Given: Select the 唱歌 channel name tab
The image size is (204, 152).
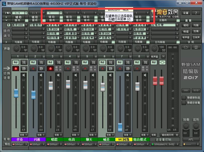Looking at the screenshot, I should (x=55, y=139).
